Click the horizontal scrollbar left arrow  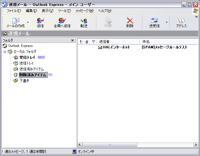point(80,145)
